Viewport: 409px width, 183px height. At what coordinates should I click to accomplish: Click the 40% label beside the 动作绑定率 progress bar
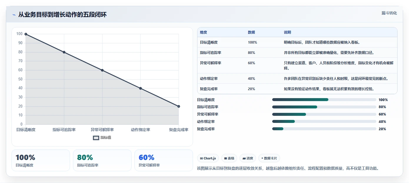[382, 122]
